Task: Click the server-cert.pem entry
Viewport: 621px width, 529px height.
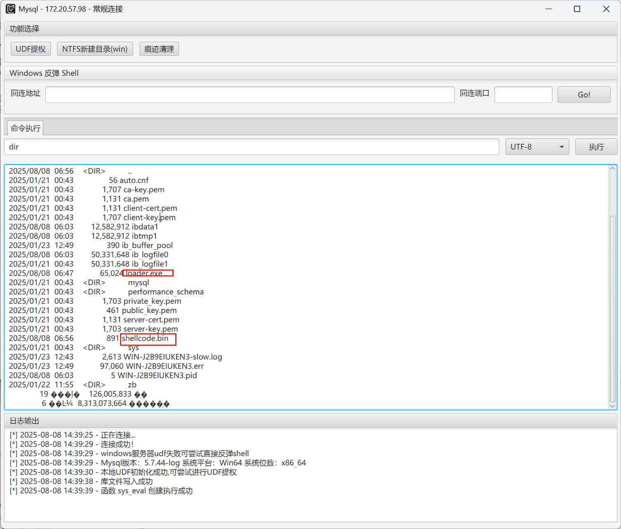Action: point(151,320)
